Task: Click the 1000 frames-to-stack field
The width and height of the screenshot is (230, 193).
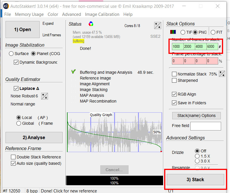Action: coord(178,47)
